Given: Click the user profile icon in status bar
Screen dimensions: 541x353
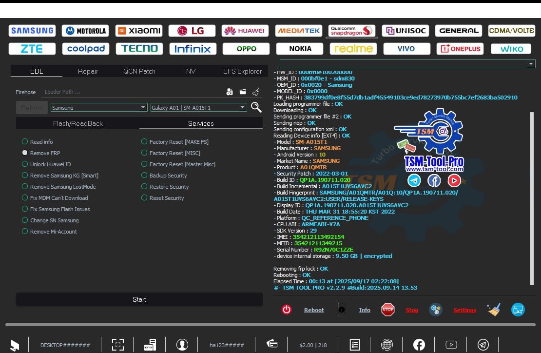Looking at the screenshot, I should (x=182, y=344).
